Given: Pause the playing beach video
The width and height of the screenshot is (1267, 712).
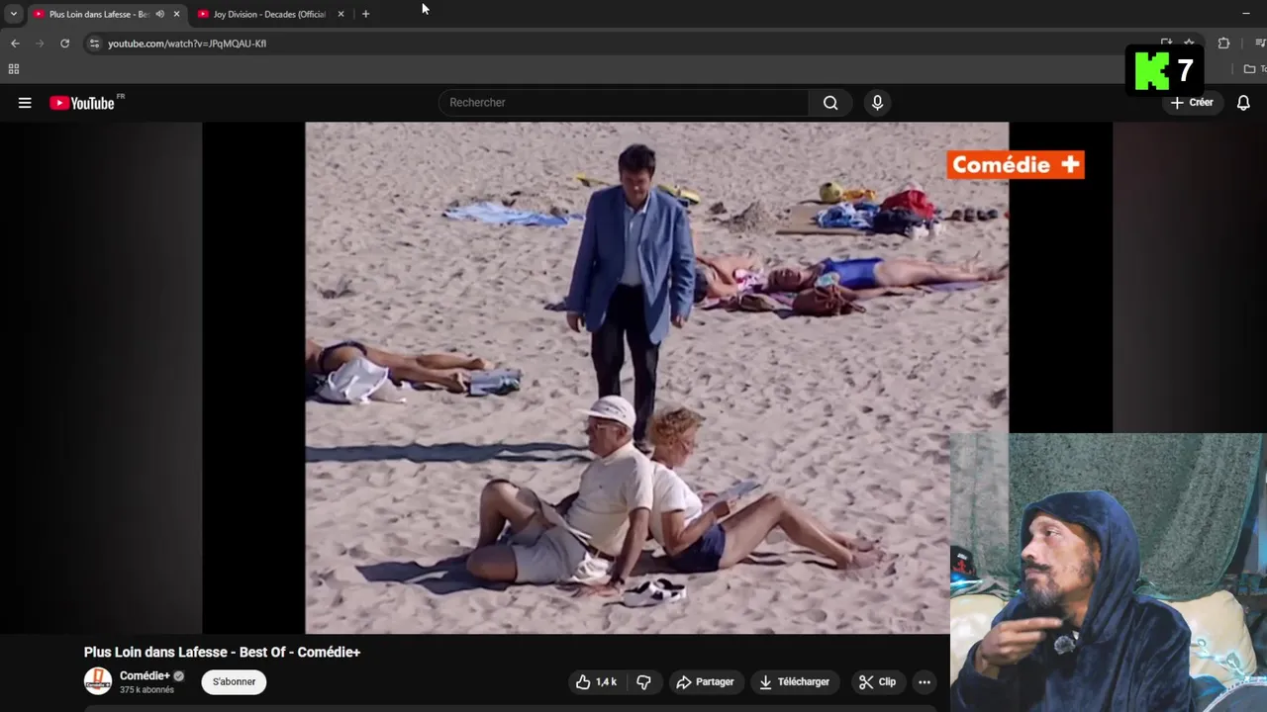Looking at the screenshot, I should coord(656,378).
